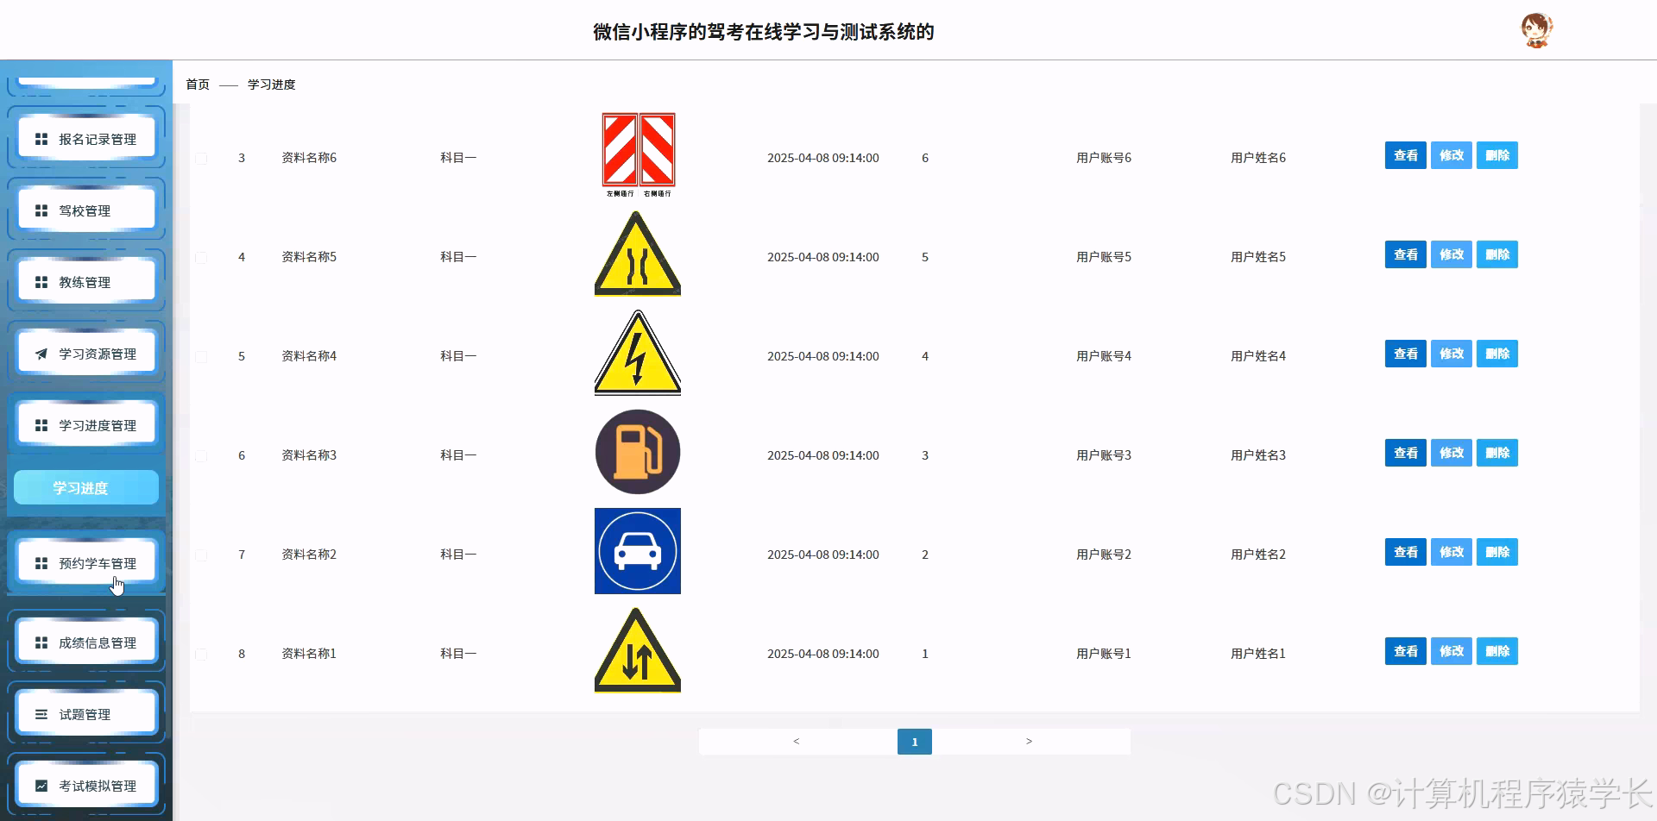Select the 报名记录管理 grid icon
Image resolution: width=1657 pixels, height=821 pixels.
click(41, 137)
